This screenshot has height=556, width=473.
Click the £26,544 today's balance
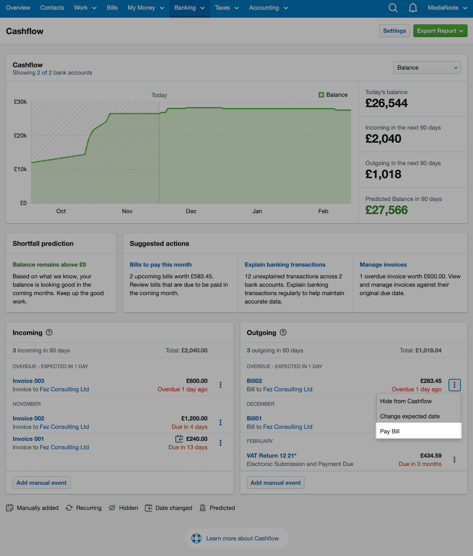tap(387, 103)
